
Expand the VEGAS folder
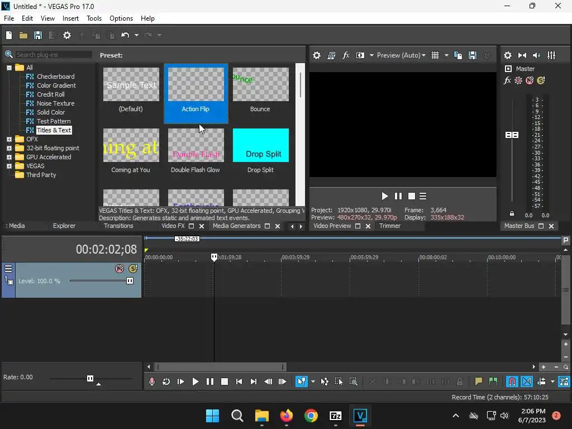tap(9, 166)
